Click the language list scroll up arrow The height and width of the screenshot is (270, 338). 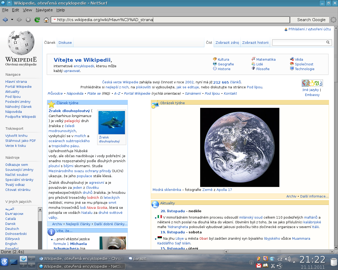tap(40, 209)
